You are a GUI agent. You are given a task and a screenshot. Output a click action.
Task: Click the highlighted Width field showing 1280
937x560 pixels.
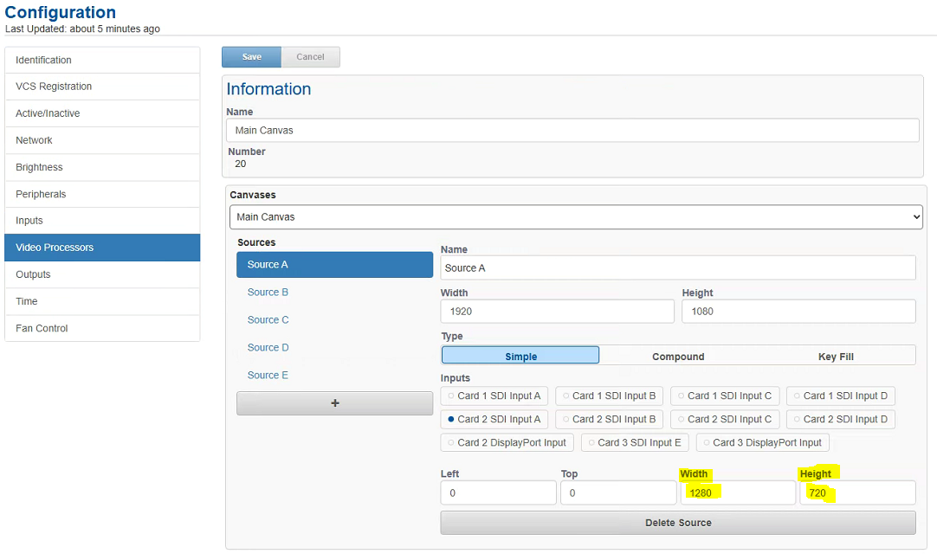tap(738, 493)
